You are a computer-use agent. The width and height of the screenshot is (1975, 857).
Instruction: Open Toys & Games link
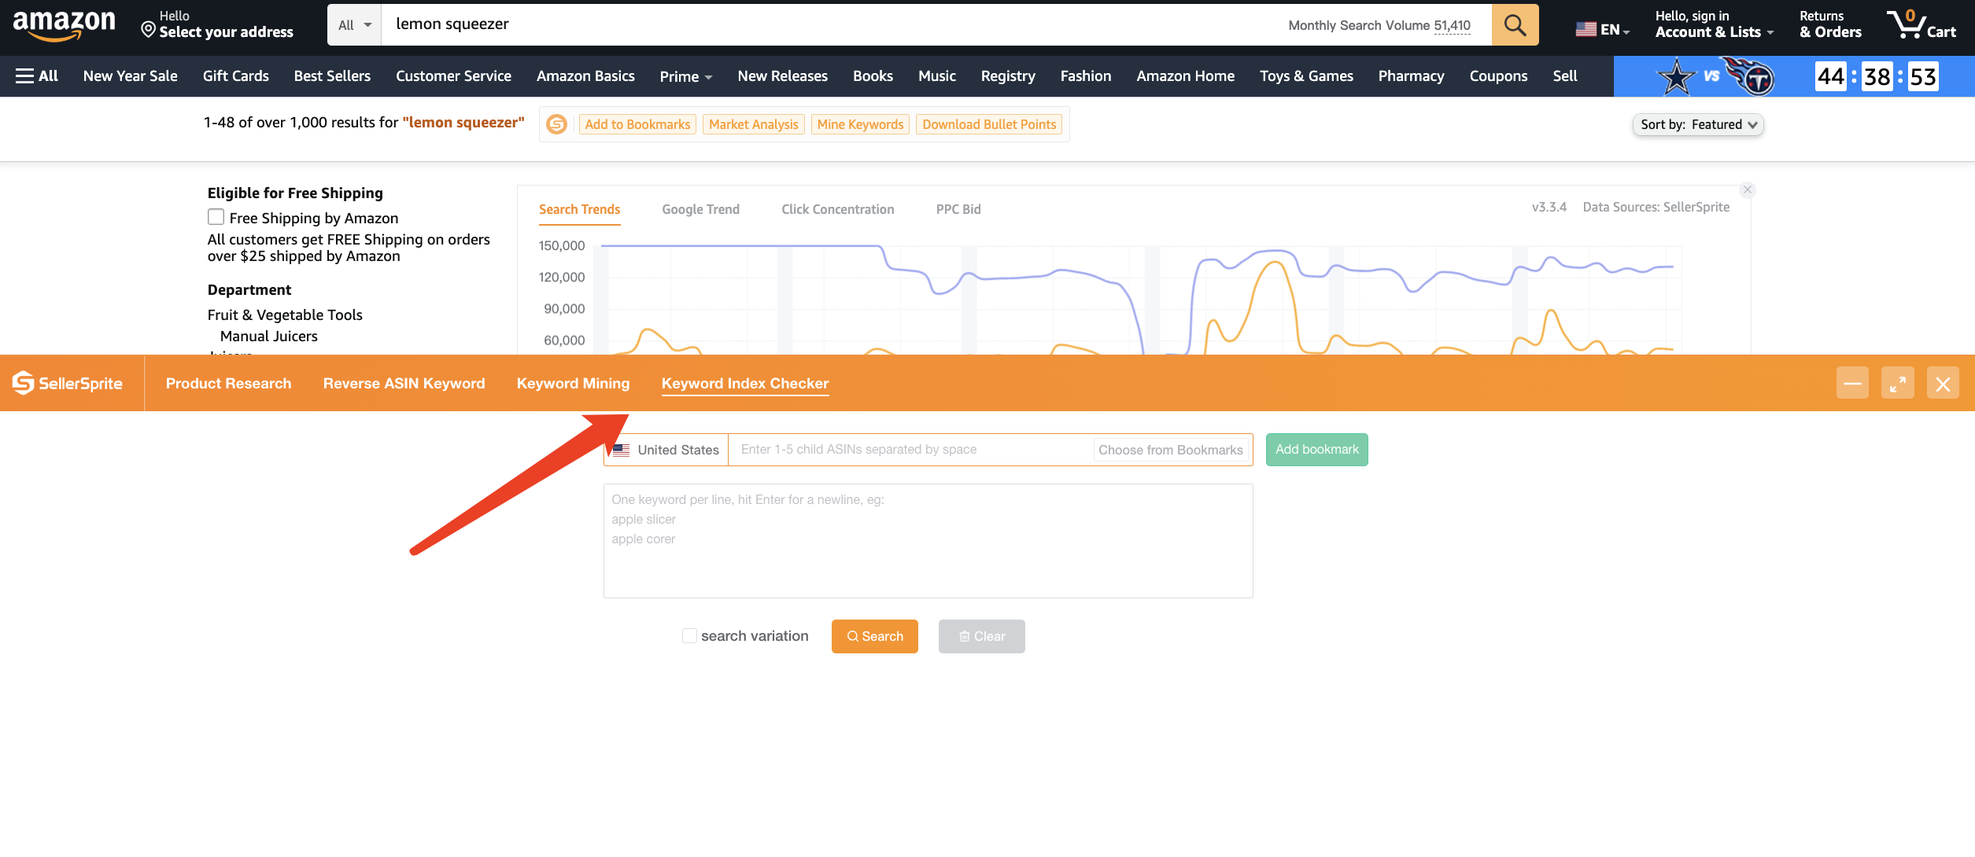click(x=1306, y=76)
